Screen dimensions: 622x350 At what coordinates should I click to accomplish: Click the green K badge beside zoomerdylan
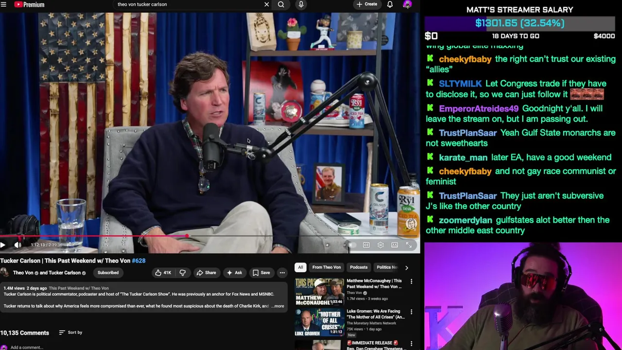click(x=430, y=220)
